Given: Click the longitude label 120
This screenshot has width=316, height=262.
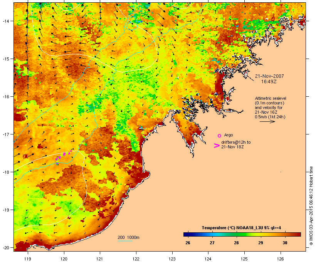Looking at the screenshot, I should point(64,259).
